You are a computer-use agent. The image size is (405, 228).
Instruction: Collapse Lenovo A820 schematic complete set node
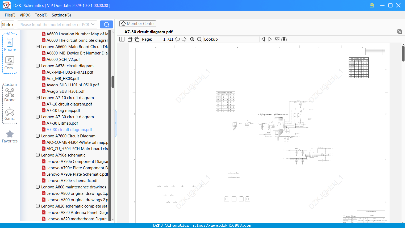(x=38, y=206)
